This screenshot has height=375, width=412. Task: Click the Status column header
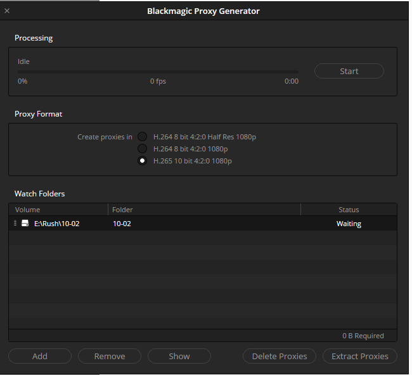tap(349, 210)
